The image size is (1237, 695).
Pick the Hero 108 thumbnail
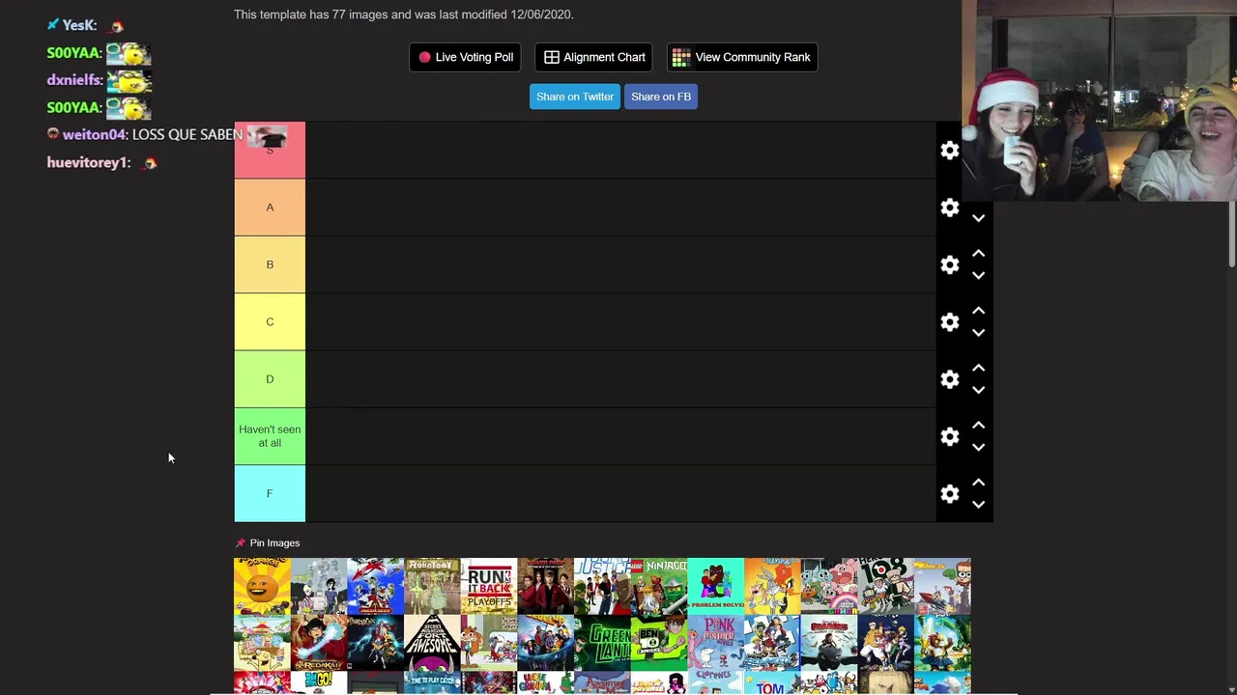(886, 586)
